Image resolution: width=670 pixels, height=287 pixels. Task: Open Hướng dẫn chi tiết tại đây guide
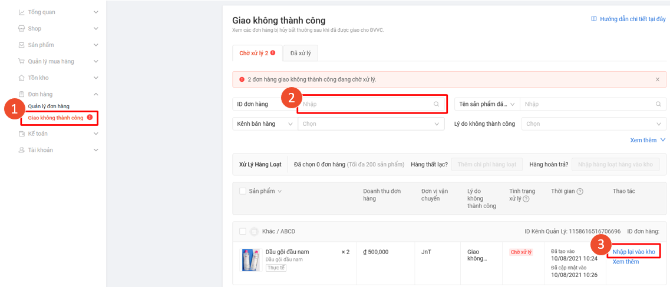click(628, 19)
